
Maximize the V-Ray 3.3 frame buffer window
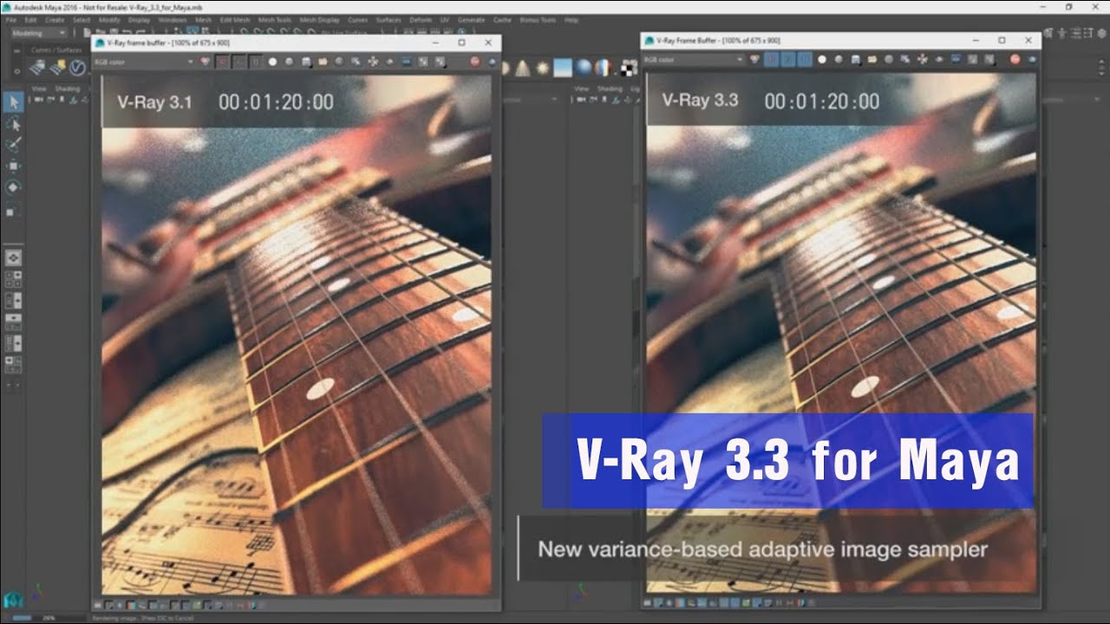click(x=1002, y=41)
